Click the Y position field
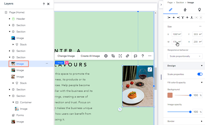Screen dimensions: 205x125 pos(198,34)
